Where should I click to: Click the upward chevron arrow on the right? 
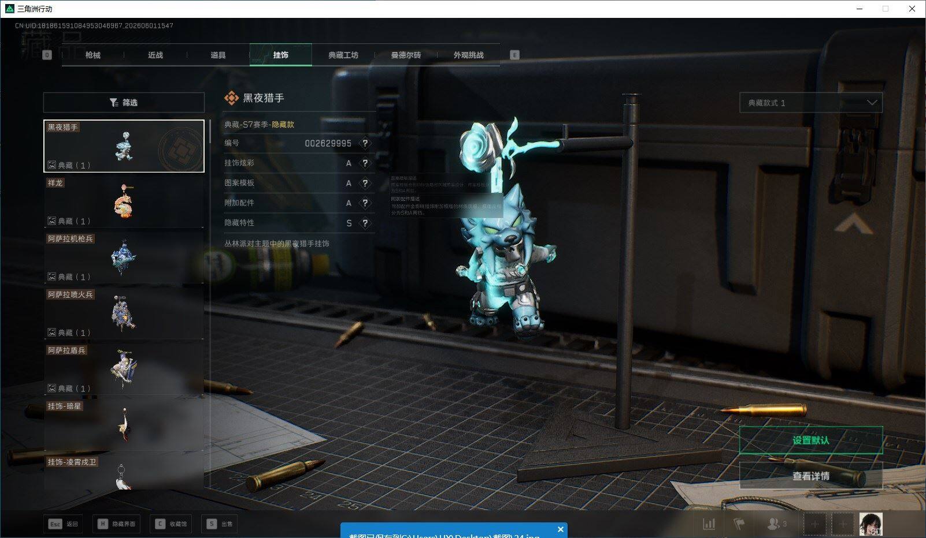[x=853, y=223]
